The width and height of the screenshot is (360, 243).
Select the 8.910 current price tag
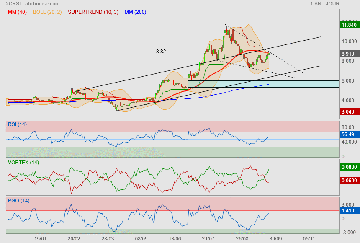(349, 54)
